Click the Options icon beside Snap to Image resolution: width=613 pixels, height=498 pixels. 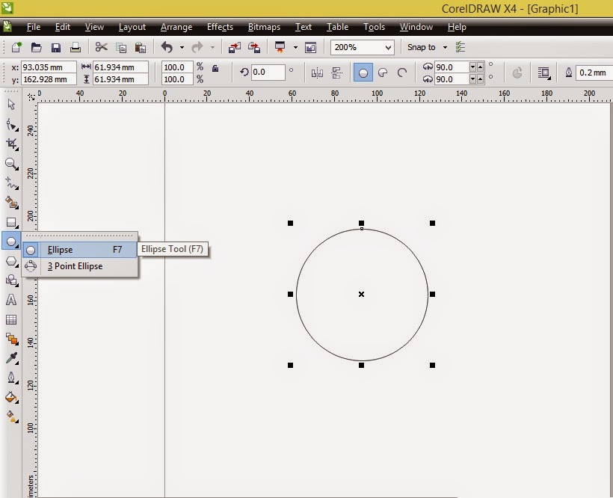click(x=460, y=47)
